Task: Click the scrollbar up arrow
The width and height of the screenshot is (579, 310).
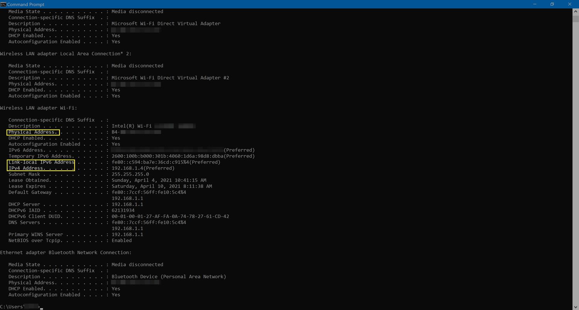Action: coord(576,11)
